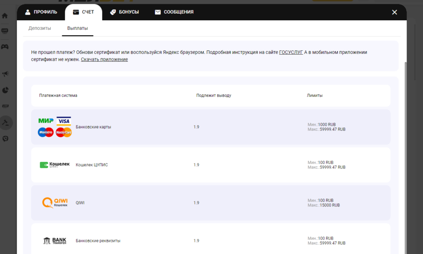
Task: Click the Bank Transfer logo
Action: 55,240
